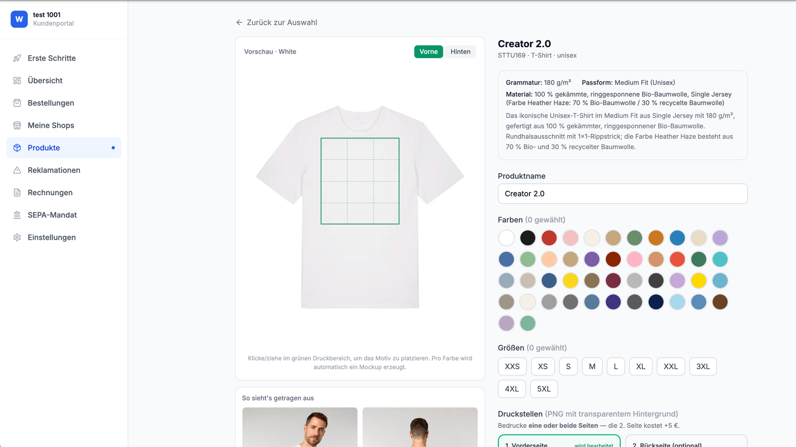This screenshot has width=796, height=447.
Task: Pick the black color swatch
Action: [528, 238]
